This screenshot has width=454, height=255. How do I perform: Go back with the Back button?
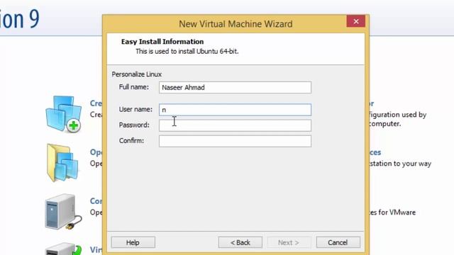point(240,242)
